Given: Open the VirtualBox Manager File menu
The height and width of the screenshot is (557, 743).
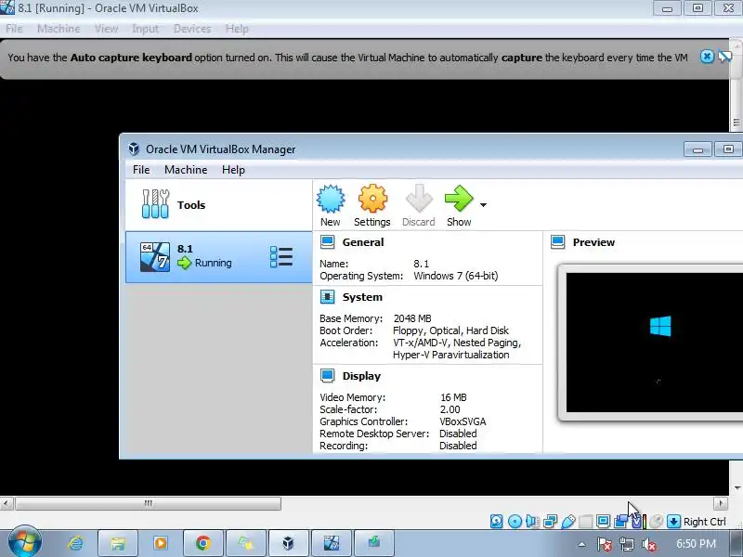Looking at the screenshot, I should pyautogui.click(x=141, y=170).
